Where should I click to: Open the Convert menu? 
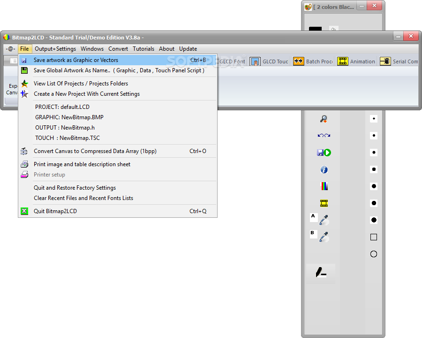[118, 49]
